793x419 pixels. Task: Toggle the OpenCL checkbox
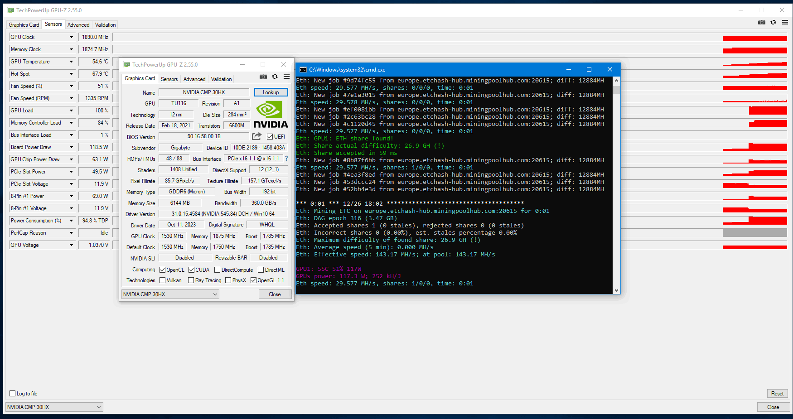coord(162,270)
